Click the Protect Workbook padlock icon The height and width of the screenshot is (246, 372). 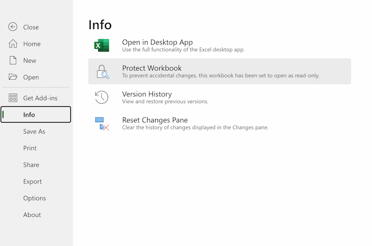pyautogui.click(x=102, y=71)
